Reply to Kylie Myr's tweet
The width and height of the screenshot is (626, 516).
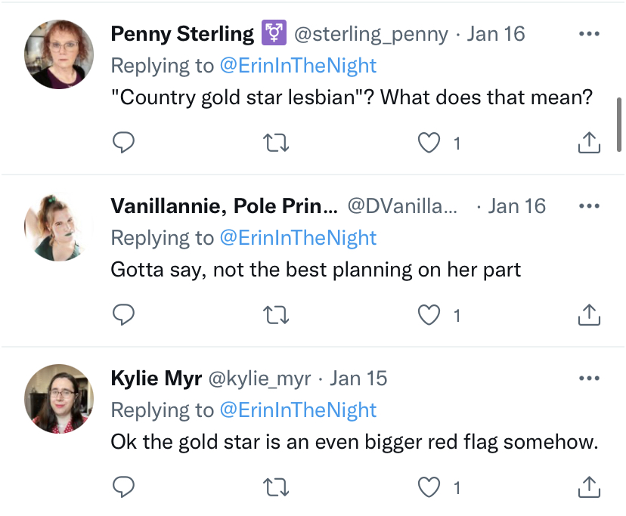click(123, 487)
